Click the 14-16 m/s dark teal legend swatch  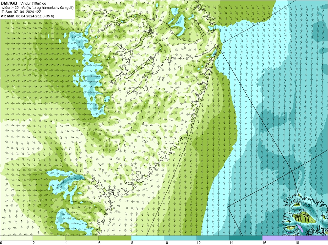point(246,238)
